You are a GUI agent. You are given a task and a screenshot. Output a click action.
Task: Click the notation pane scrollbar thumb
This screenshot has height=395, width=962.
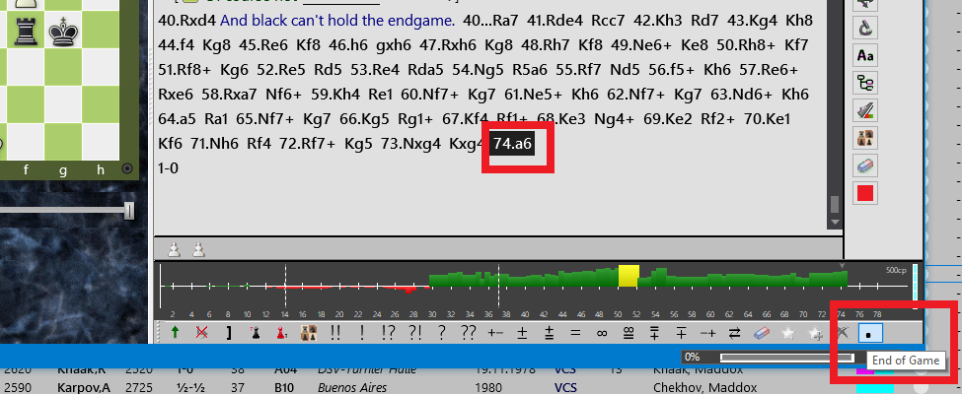click(x=835, y=204)
